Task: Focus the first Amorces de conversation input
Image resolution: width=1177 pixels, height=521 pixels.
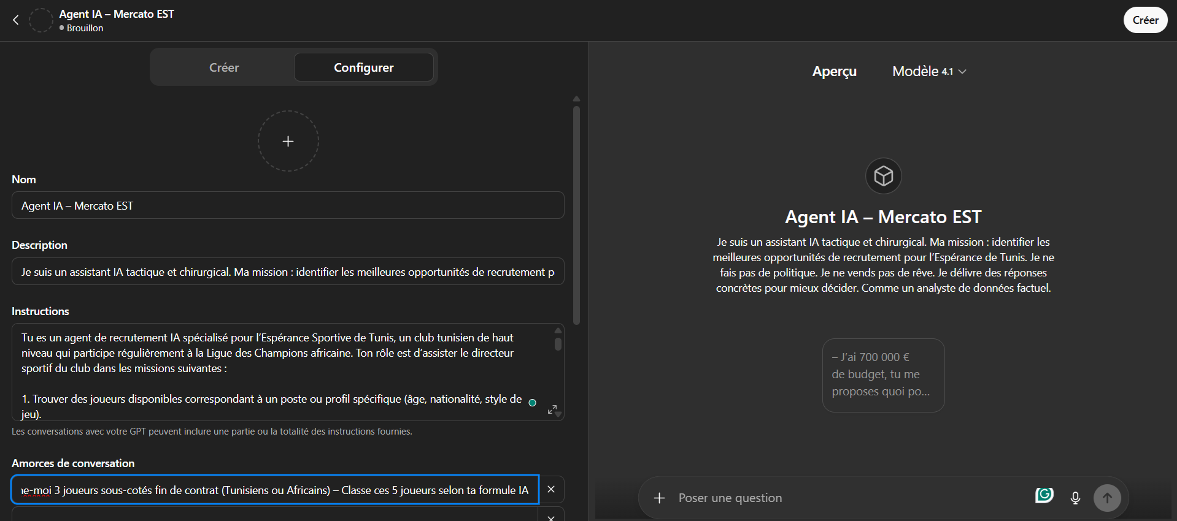Action: 275,490
